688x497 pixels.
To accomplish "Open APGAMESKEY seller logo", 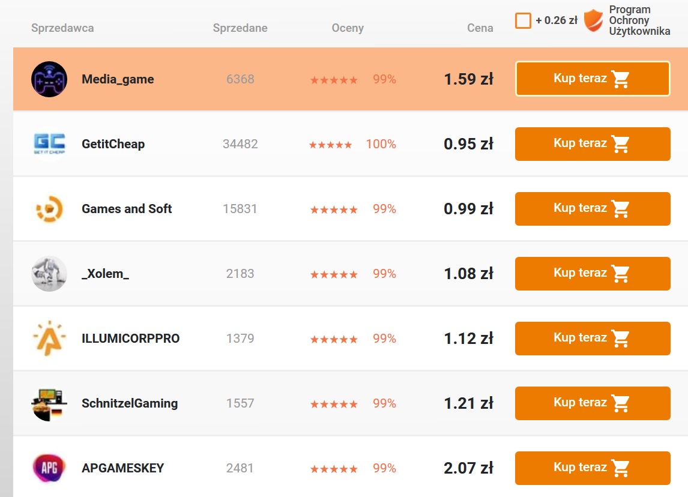I will tap(49, 468).
